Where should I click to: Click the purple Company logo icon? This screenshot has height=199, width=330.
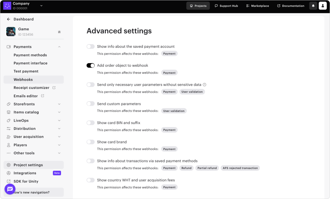pos(7,6)
